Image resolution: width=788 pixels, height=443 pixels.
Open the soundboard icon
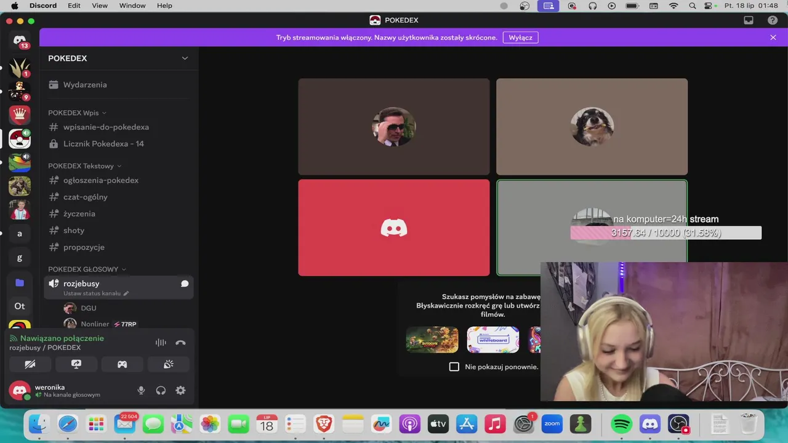coord(169,364)
